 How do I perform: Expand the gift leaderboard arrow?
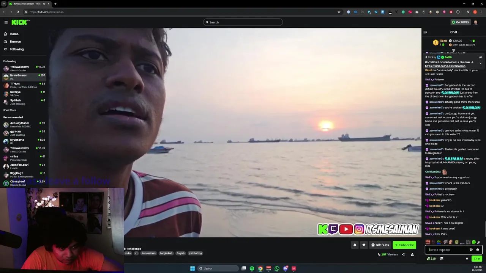coord(453,50)
